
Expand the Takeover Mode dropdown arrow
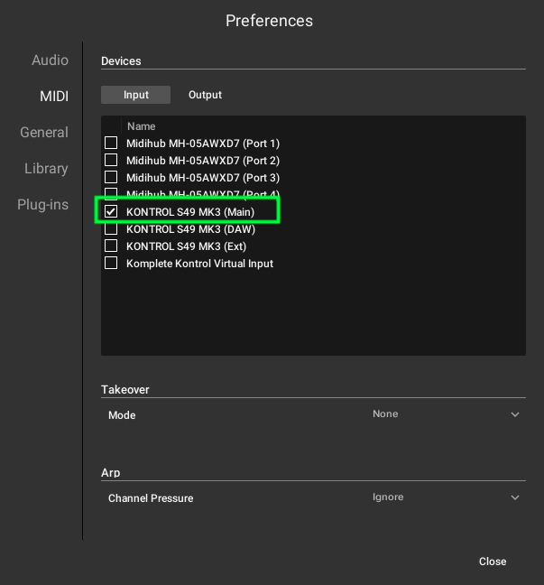pyautogui.click(x=515, y=414)
